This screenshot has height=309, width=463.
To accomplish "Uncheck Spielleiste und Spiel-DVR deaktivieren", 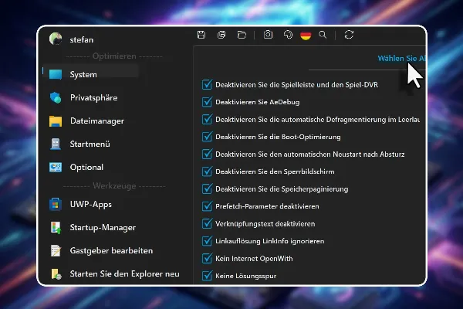I will point(207,84).
